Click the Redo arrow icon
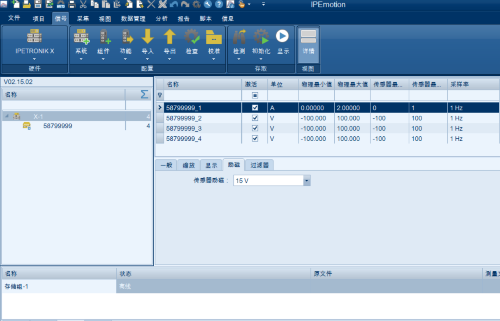Viewport: 500px width, 321px height. pos(185,5)
